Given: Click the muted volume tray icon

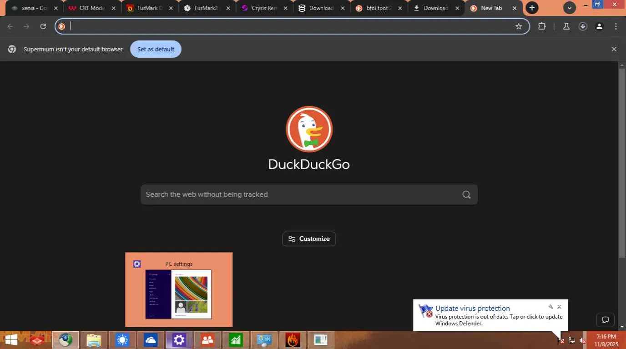Looking at the screenshot, I should (x=583, y=340).
